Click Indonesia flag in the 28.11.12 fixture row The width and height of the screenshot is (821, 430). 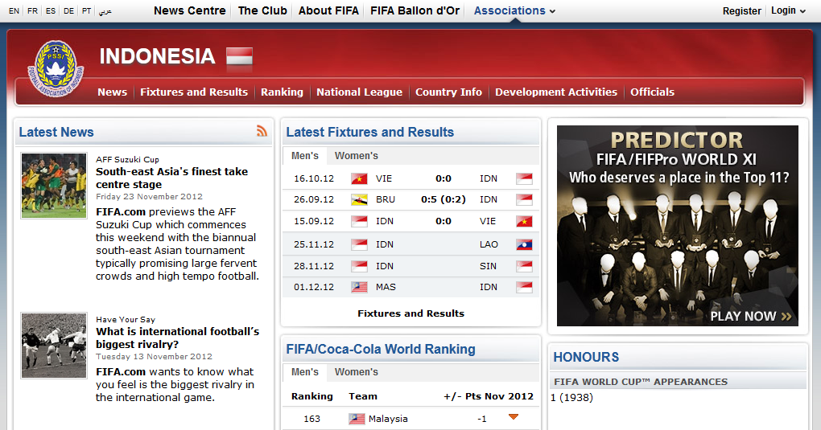(359, 266)
